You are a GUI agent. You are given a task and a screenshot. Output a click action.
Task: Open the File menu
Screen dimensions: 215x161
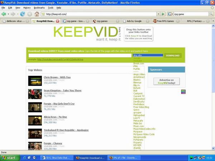[x=3, y=8]
